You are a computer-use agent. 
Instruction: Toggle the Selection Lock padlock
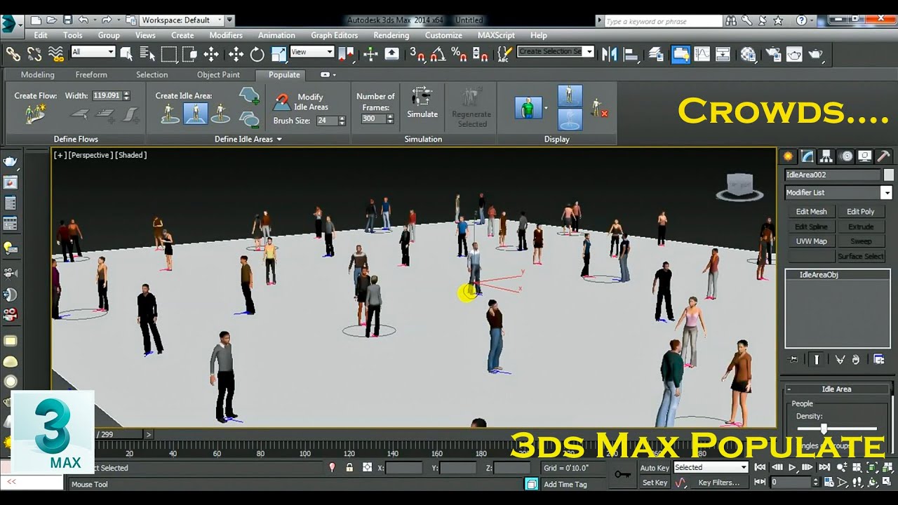tap(349, 468)
